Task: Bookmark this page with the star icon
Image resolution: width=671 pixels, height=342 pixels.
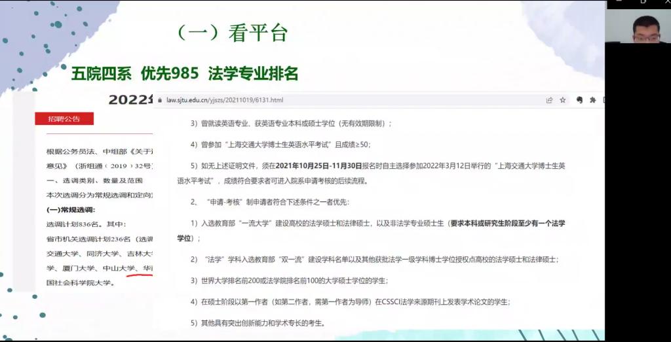Action: click(x=563, y=100)
